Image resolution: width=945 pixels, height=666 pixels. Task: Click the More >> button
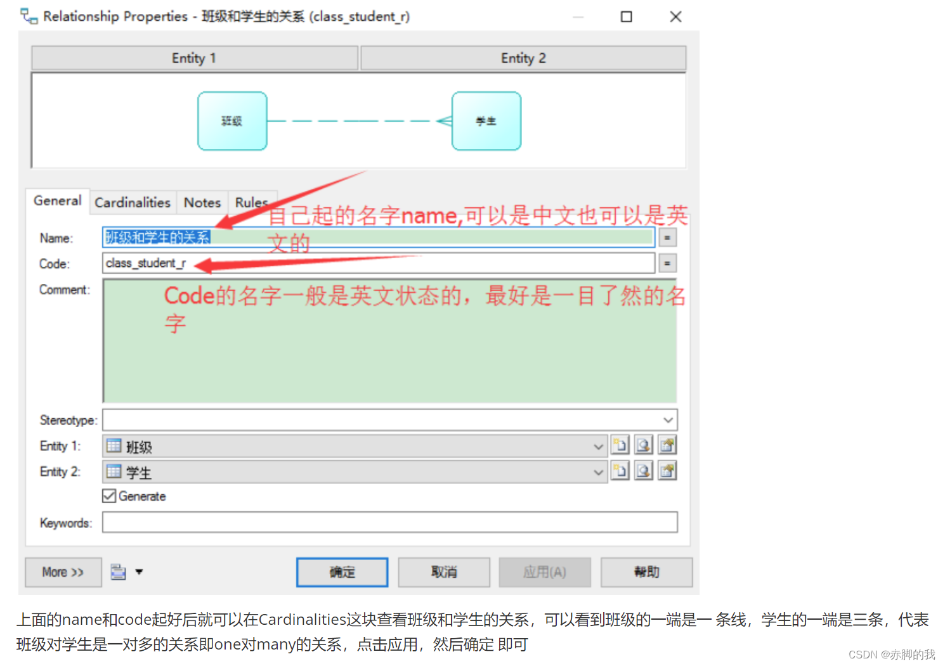[x=62, y=572]
